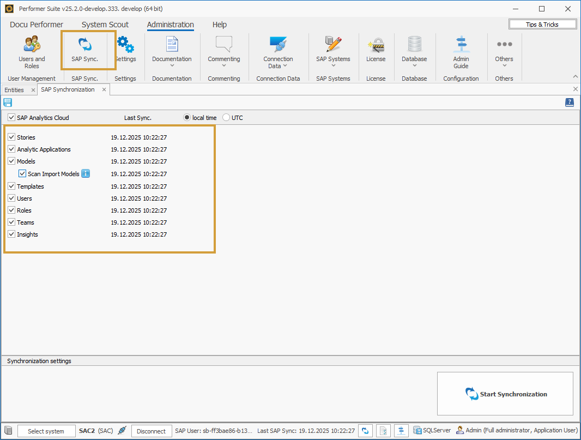Switch to the Entities tab
Image resolution: width=581 pixels, height=440 pixels.
click(14, 90)
